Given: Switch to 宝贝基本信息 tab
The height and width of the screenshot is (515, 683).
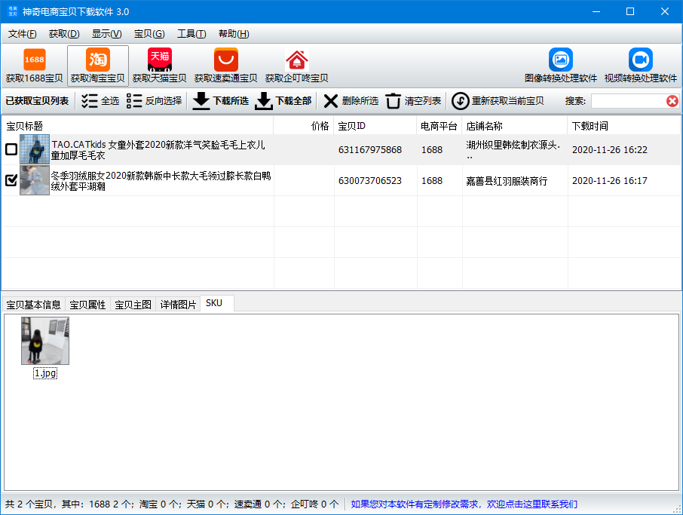Looking at the screenshot, I should pos(33,305).
